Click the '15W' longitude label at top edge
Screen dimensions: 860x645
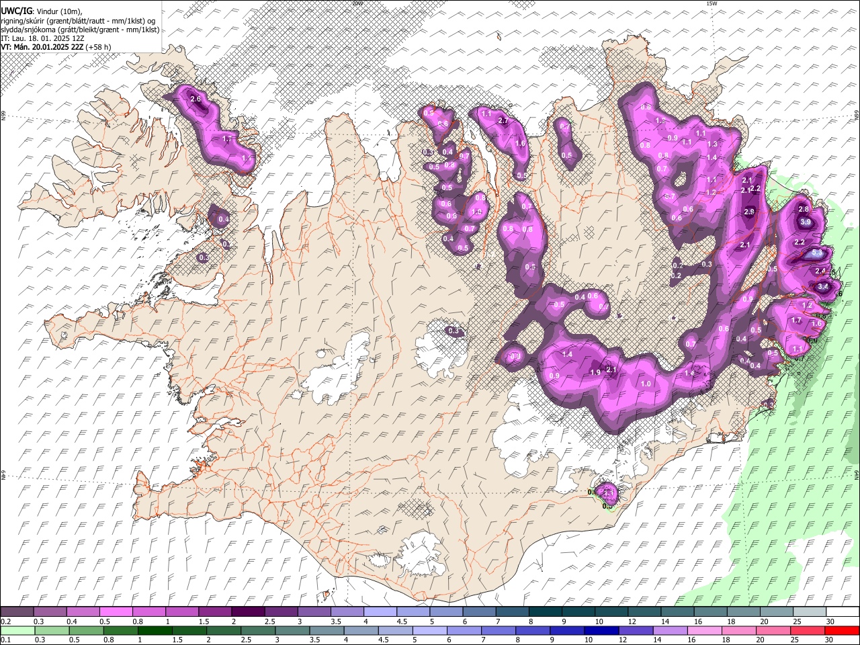712,3
